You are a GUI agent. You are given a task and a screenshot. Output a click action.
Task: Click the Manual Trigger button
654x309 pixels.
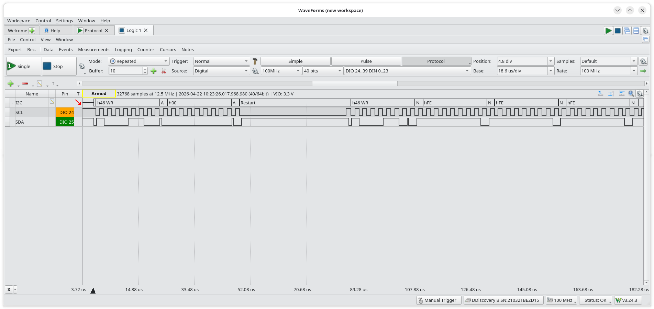(439, 300)
